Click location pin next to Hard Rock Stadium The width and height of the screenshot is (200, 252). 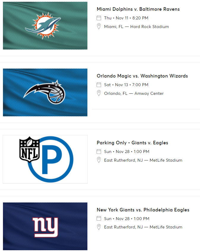(x=99, y=27)
